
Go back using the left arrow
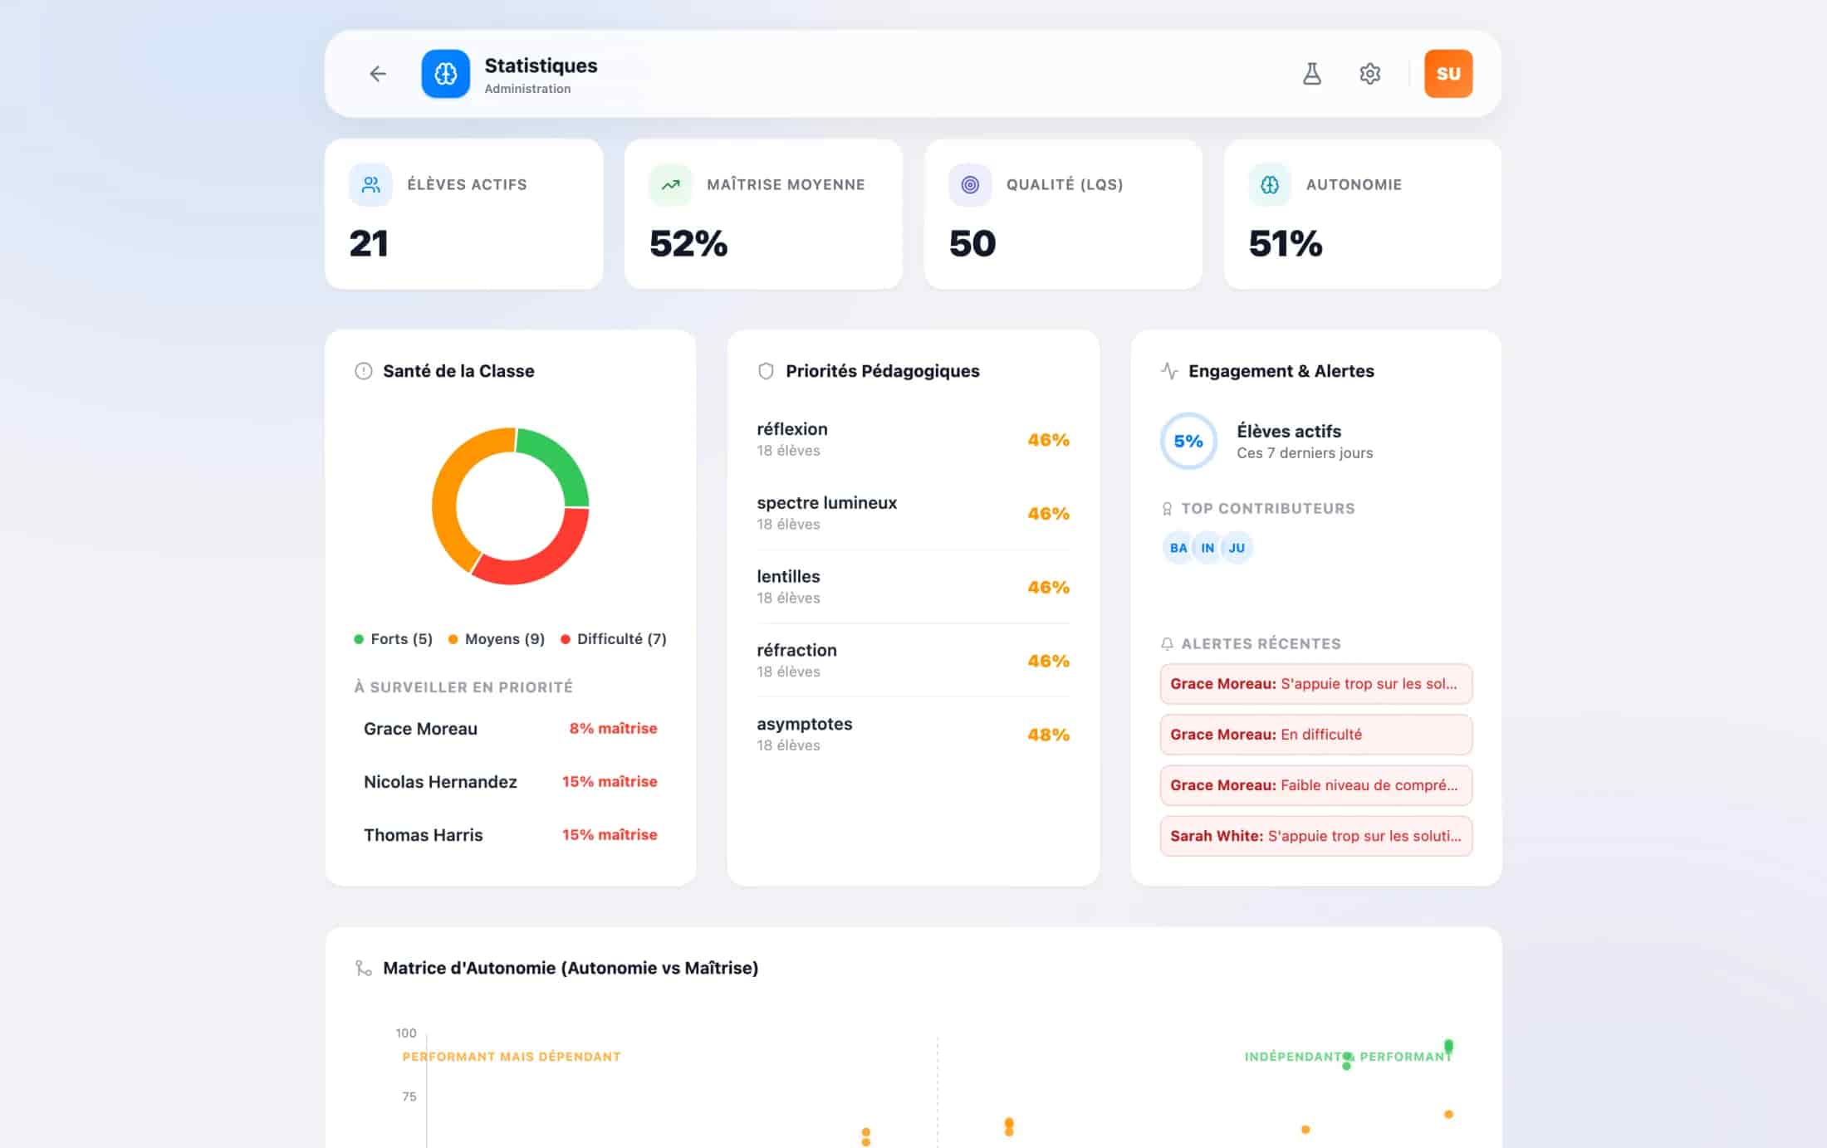point(378,74)
